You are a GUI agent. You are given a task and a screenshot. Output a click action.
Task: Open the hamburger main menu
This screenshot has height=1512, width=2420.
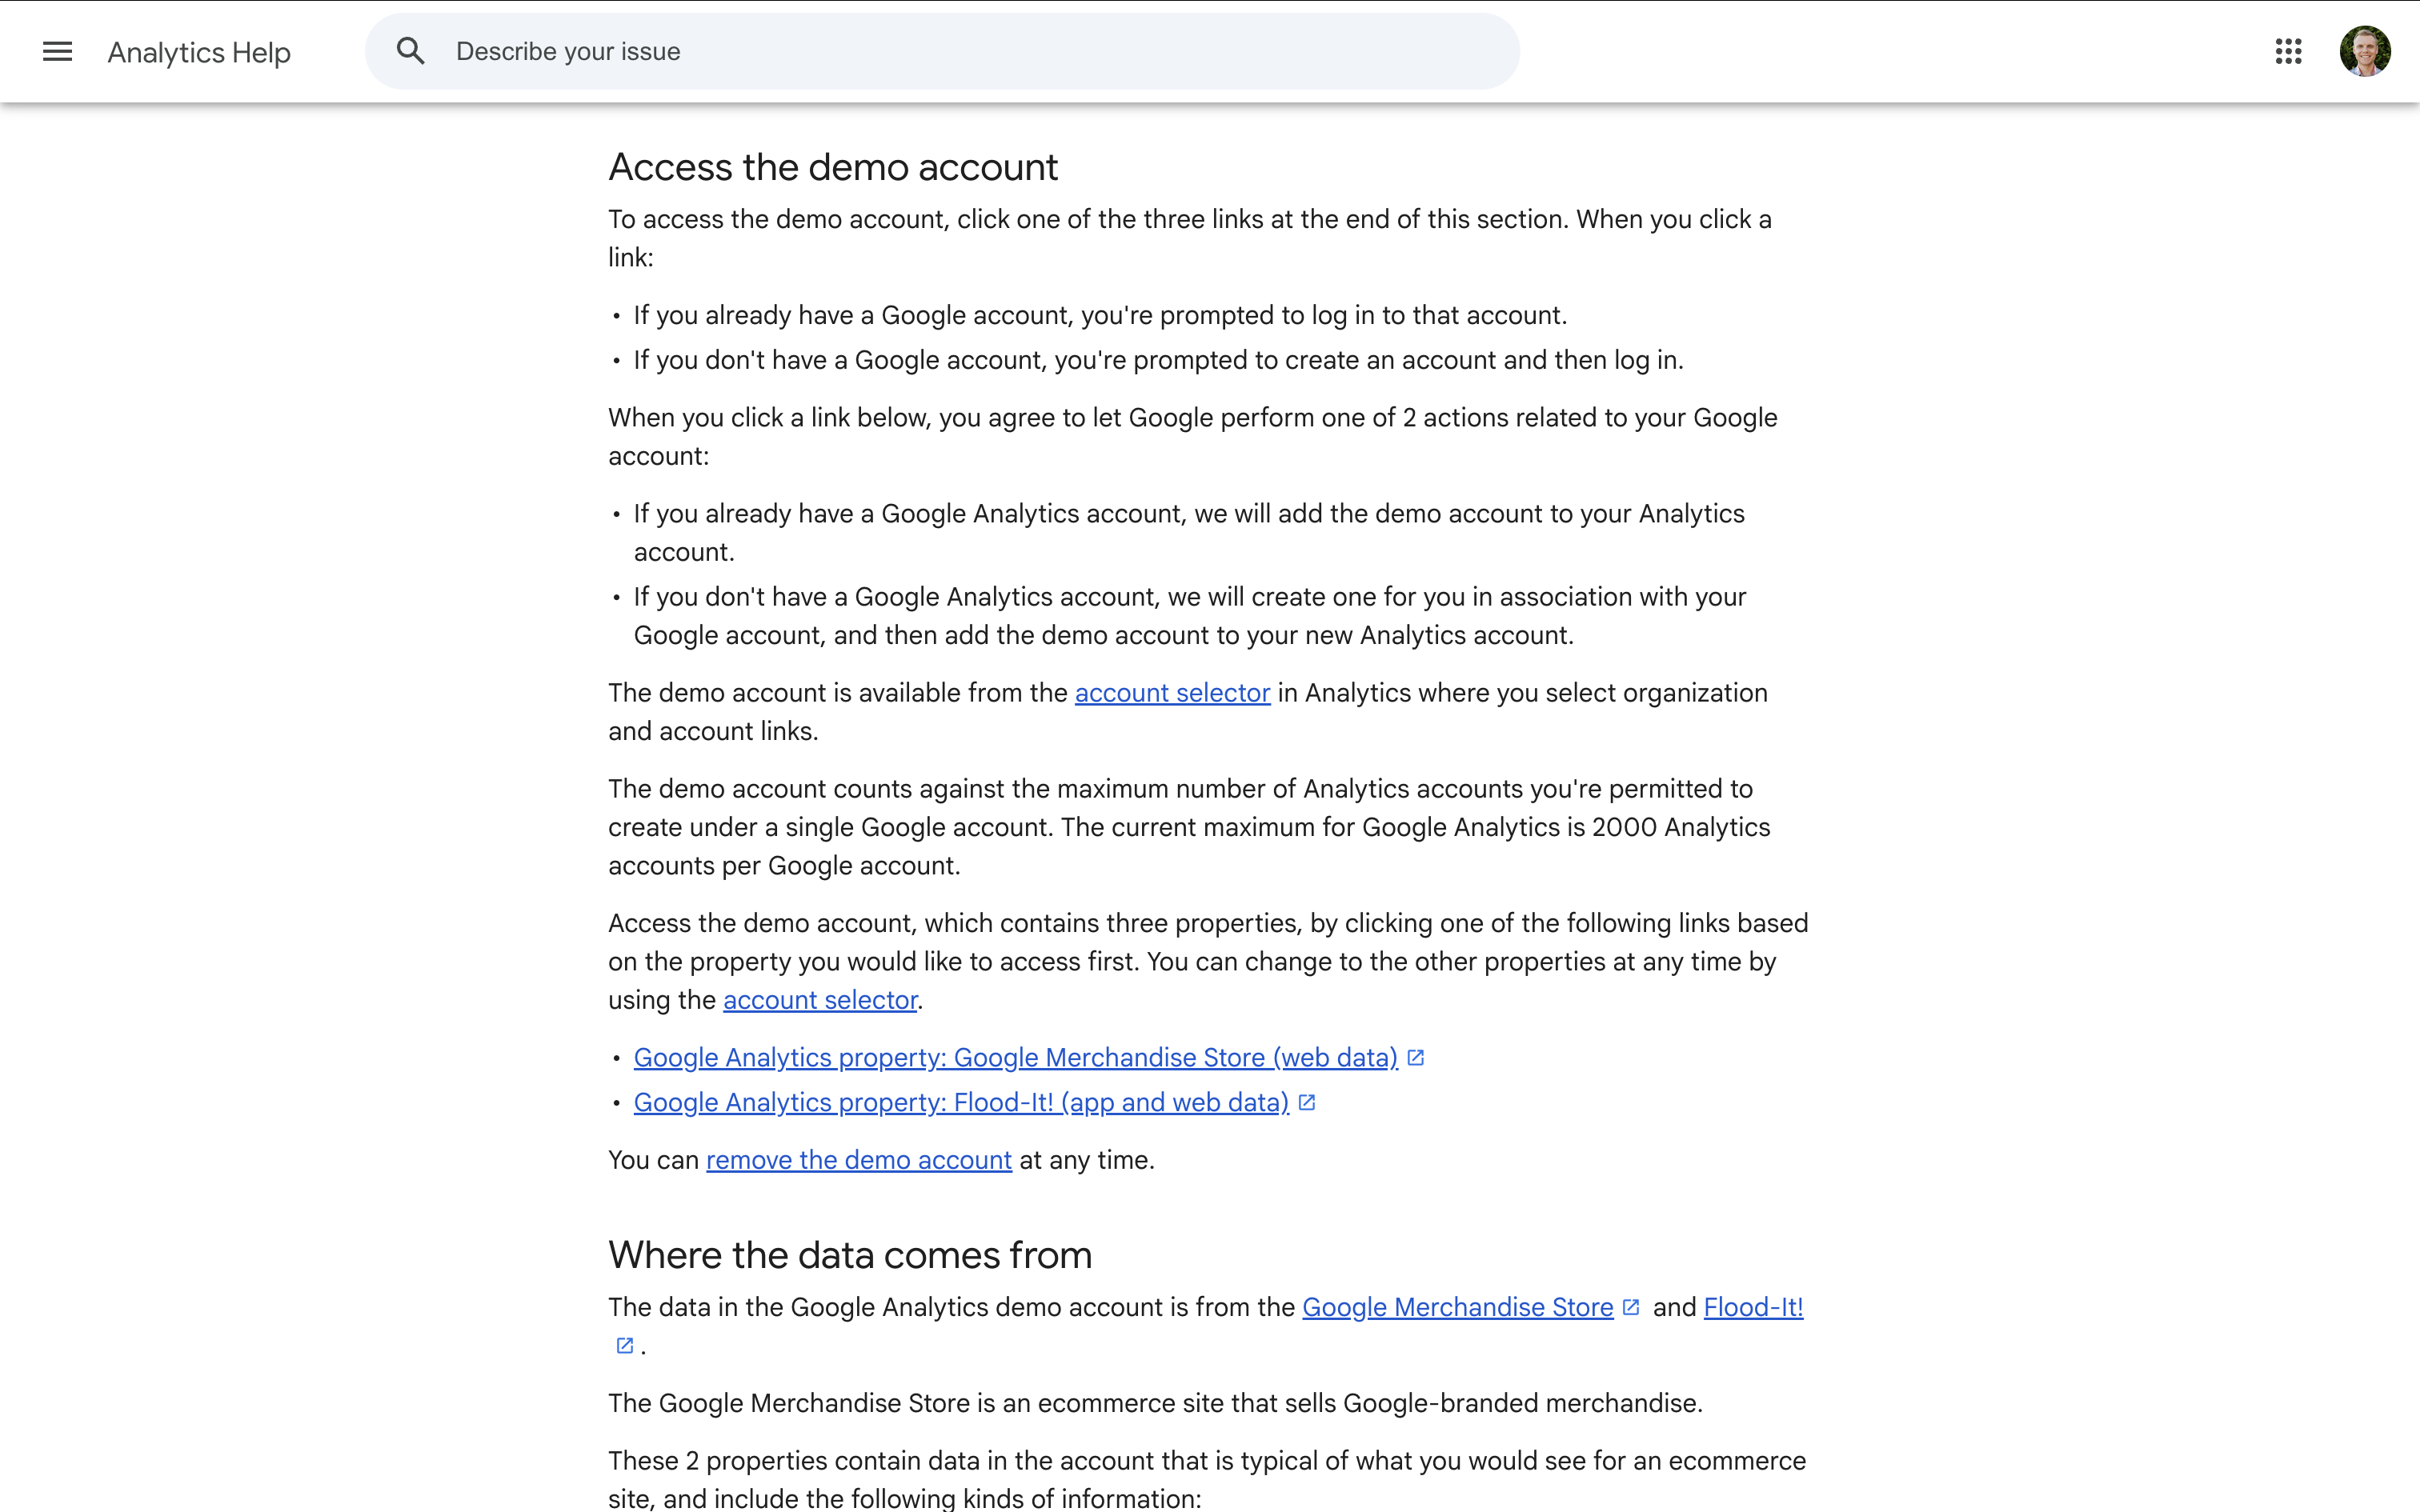click(x=58, y=51)
